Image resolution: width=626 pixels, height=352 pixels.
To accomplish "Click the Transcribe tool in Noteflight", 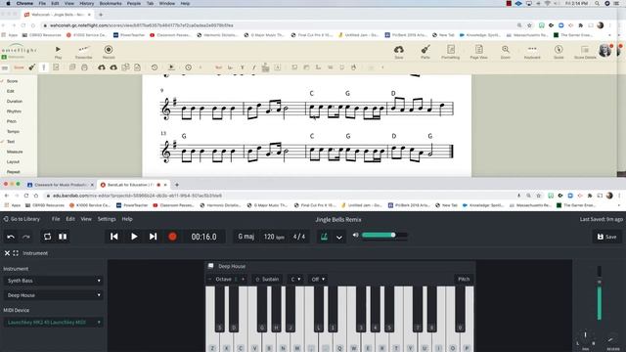I will coord(83,52).
